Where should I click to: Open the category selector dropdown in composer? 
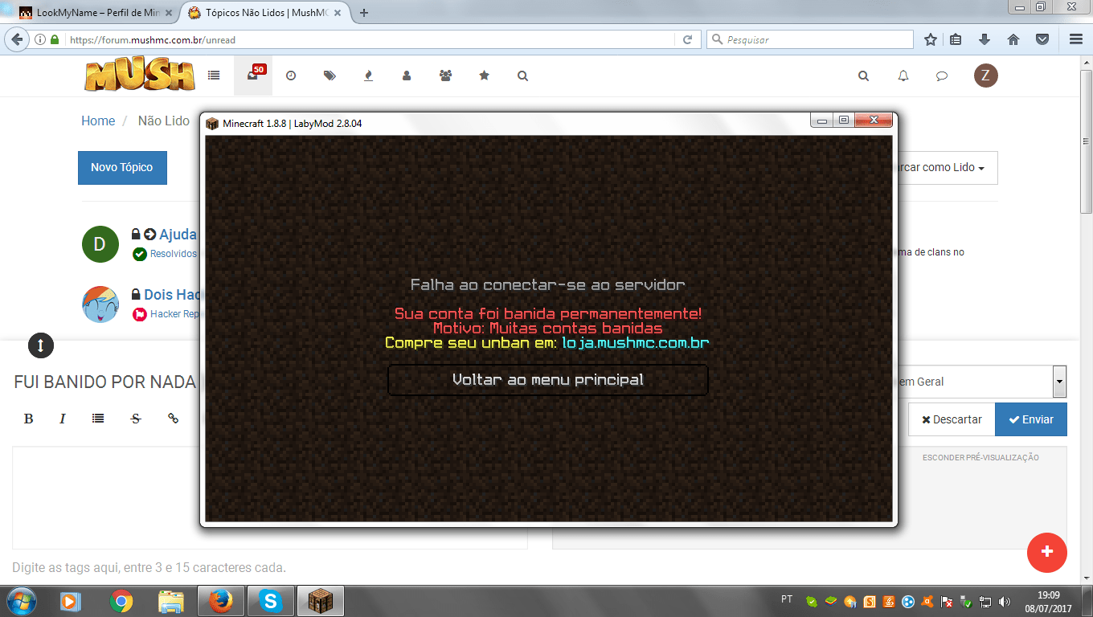point(1059,382)
